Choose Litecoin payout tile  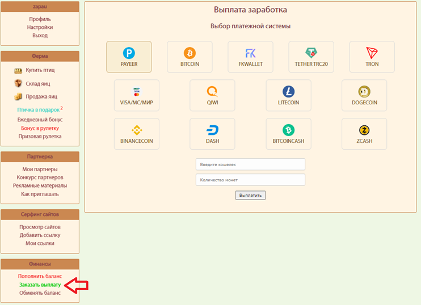[288, 95]
